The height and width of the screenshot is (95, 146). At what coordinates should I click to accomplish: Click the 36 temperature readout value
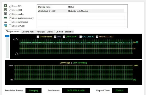134,49
